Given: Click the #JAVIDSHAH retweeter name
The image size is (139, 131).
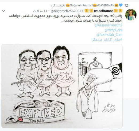Looking at the screenshot, I should (106, 5).
